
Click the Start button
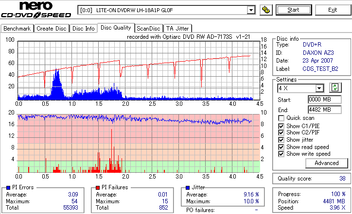[294, 10]
